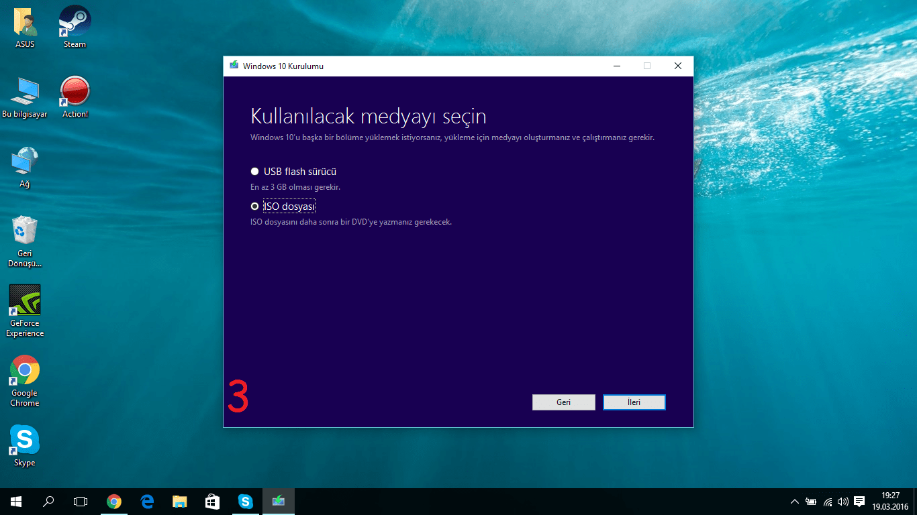917x515 pixels.
Task: Open the Windows Start menu
Action: [x=16, y=502]
